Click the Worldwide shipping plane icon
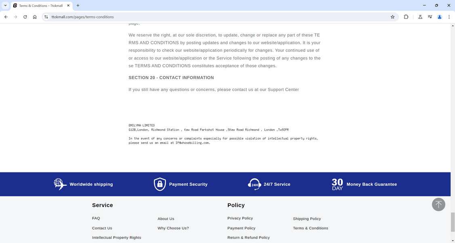Screen dimensions: 455x243 (60, 184)
